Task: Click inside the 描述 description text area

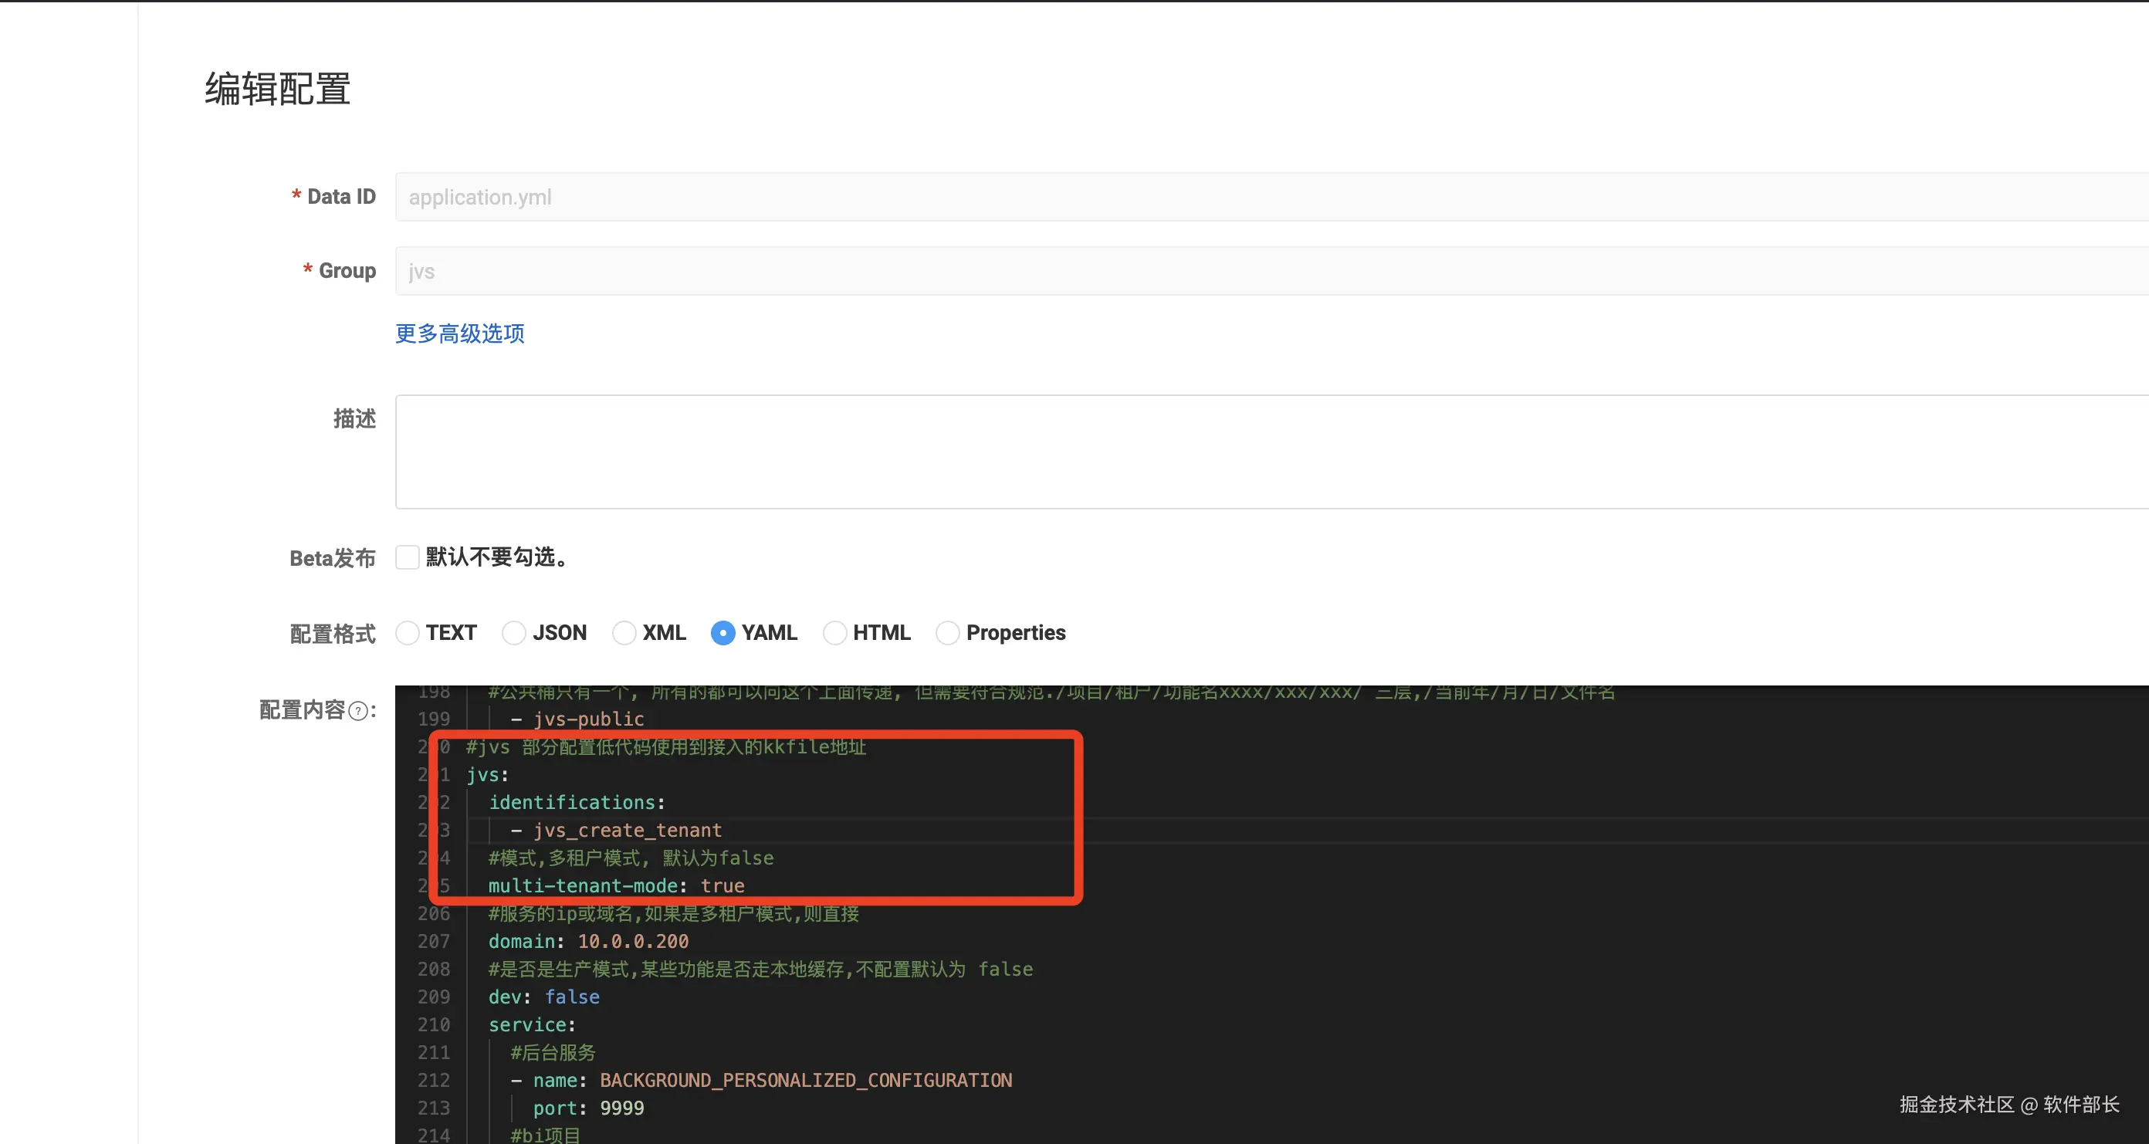Action: click(x=1251, y=452)
